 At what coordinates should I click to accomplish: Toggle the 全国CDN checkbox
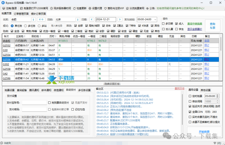coord(190,112)
